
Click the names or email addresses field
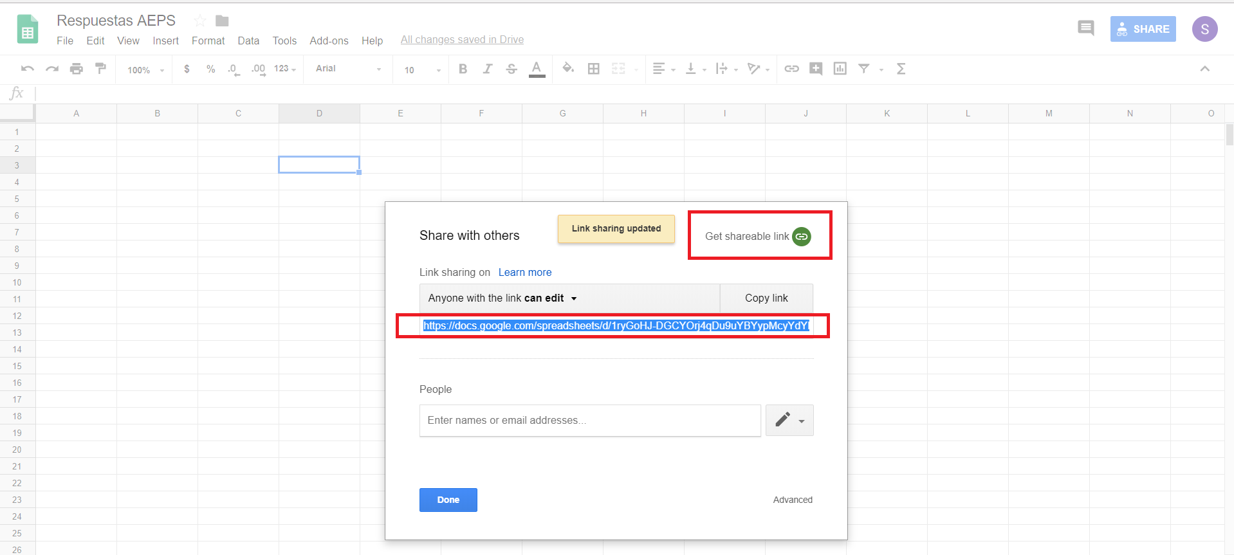pyautogui.click(x=590, y=421)
